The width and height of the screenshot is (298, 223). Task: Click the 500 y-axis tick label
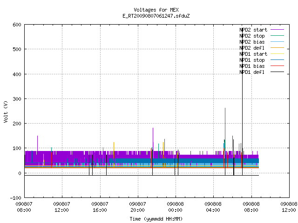pyautogui.click(x=17, y=49)
